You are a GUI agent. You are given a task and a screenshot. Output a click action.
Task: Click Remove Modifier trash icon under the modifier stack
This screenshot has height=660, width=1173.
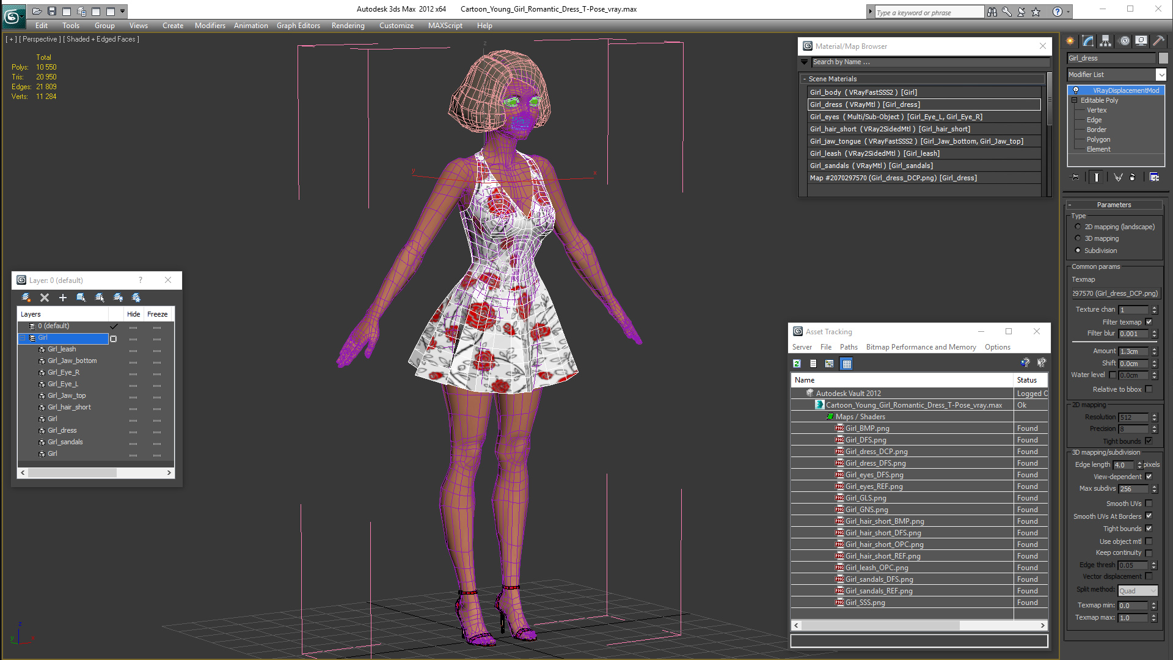(1133, 177)
